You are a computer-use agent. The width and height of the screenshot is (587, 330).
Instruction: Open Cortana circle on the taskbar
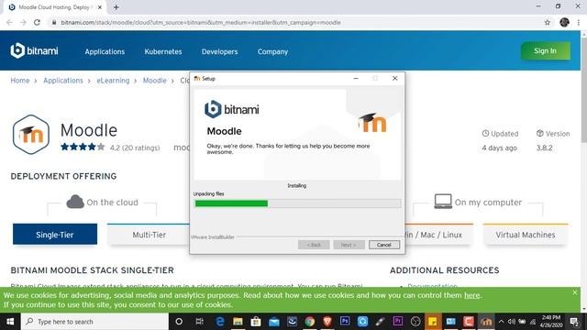179,322
